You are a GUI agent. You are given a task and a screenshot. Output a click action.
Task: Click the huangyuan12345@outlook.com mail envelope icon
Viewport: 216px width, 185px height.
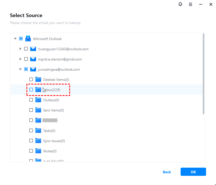(33, 49)
